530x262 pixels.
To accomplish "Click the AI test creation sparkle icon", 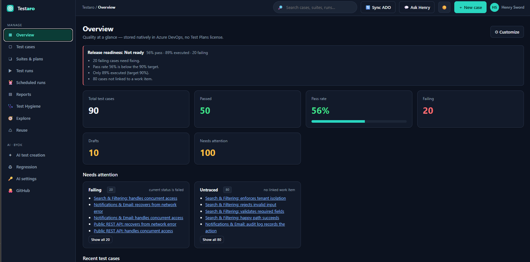I will pyautogui.click(x=10, y=155).
